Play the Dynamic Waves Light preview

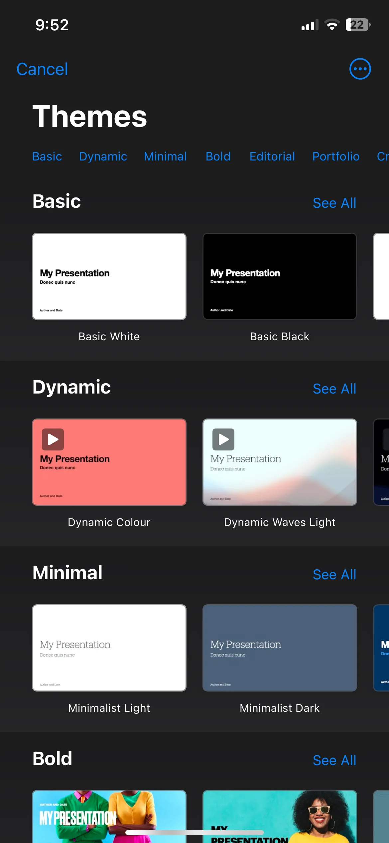click(223, 439)
